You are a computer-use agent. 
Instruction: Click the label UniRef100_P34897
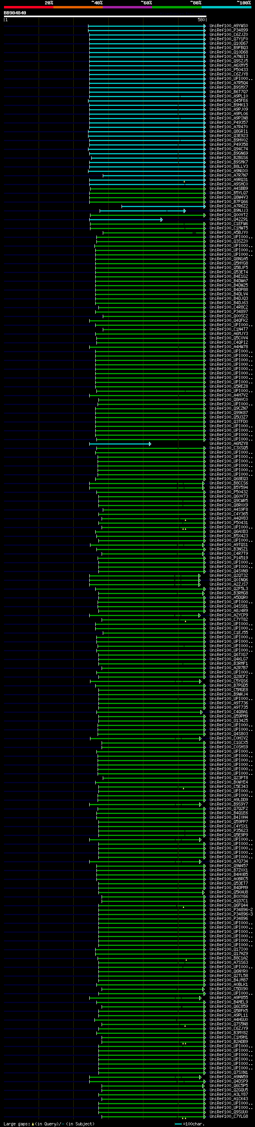(x=229, y=311)
